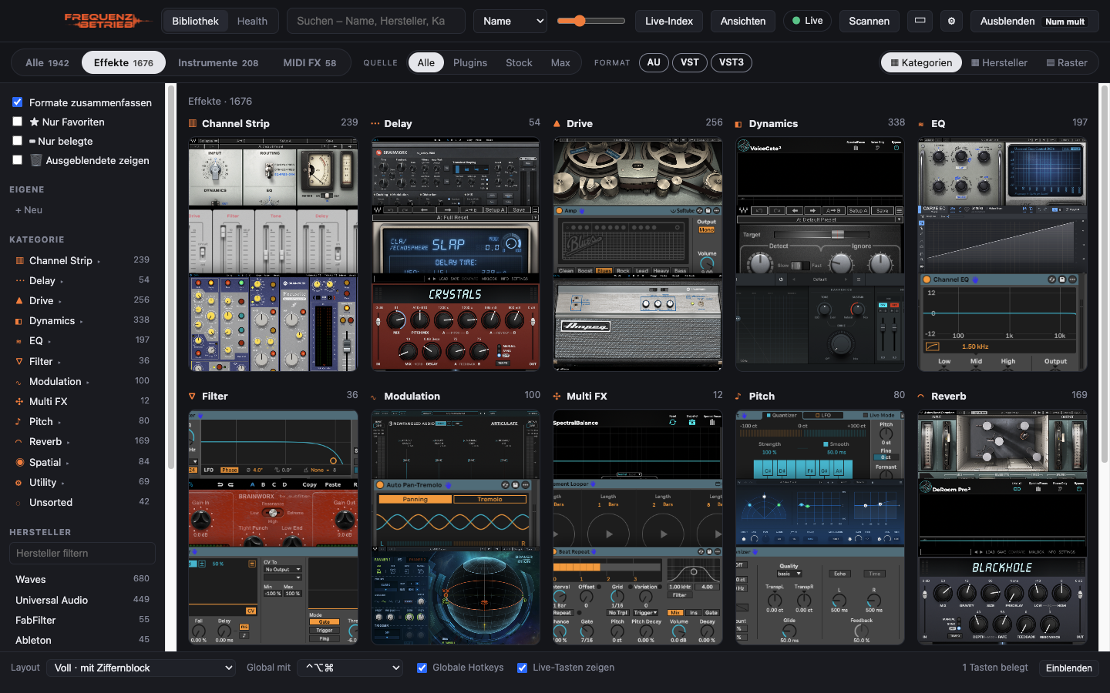The width and height of the screenshot is (1110, 693).
Task: Select Channel Strip category icon in sidebar
Action: click(19, 261)
